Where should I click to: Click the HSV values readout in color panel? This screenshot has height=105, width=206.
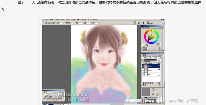point(159,44)
